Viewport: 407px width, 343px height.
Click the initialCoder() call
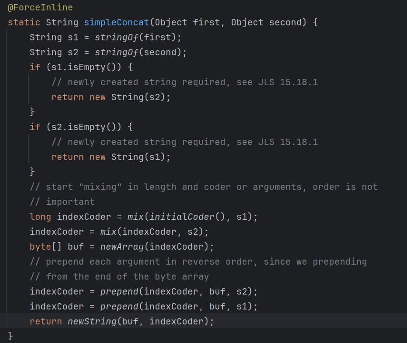point(187,217)
